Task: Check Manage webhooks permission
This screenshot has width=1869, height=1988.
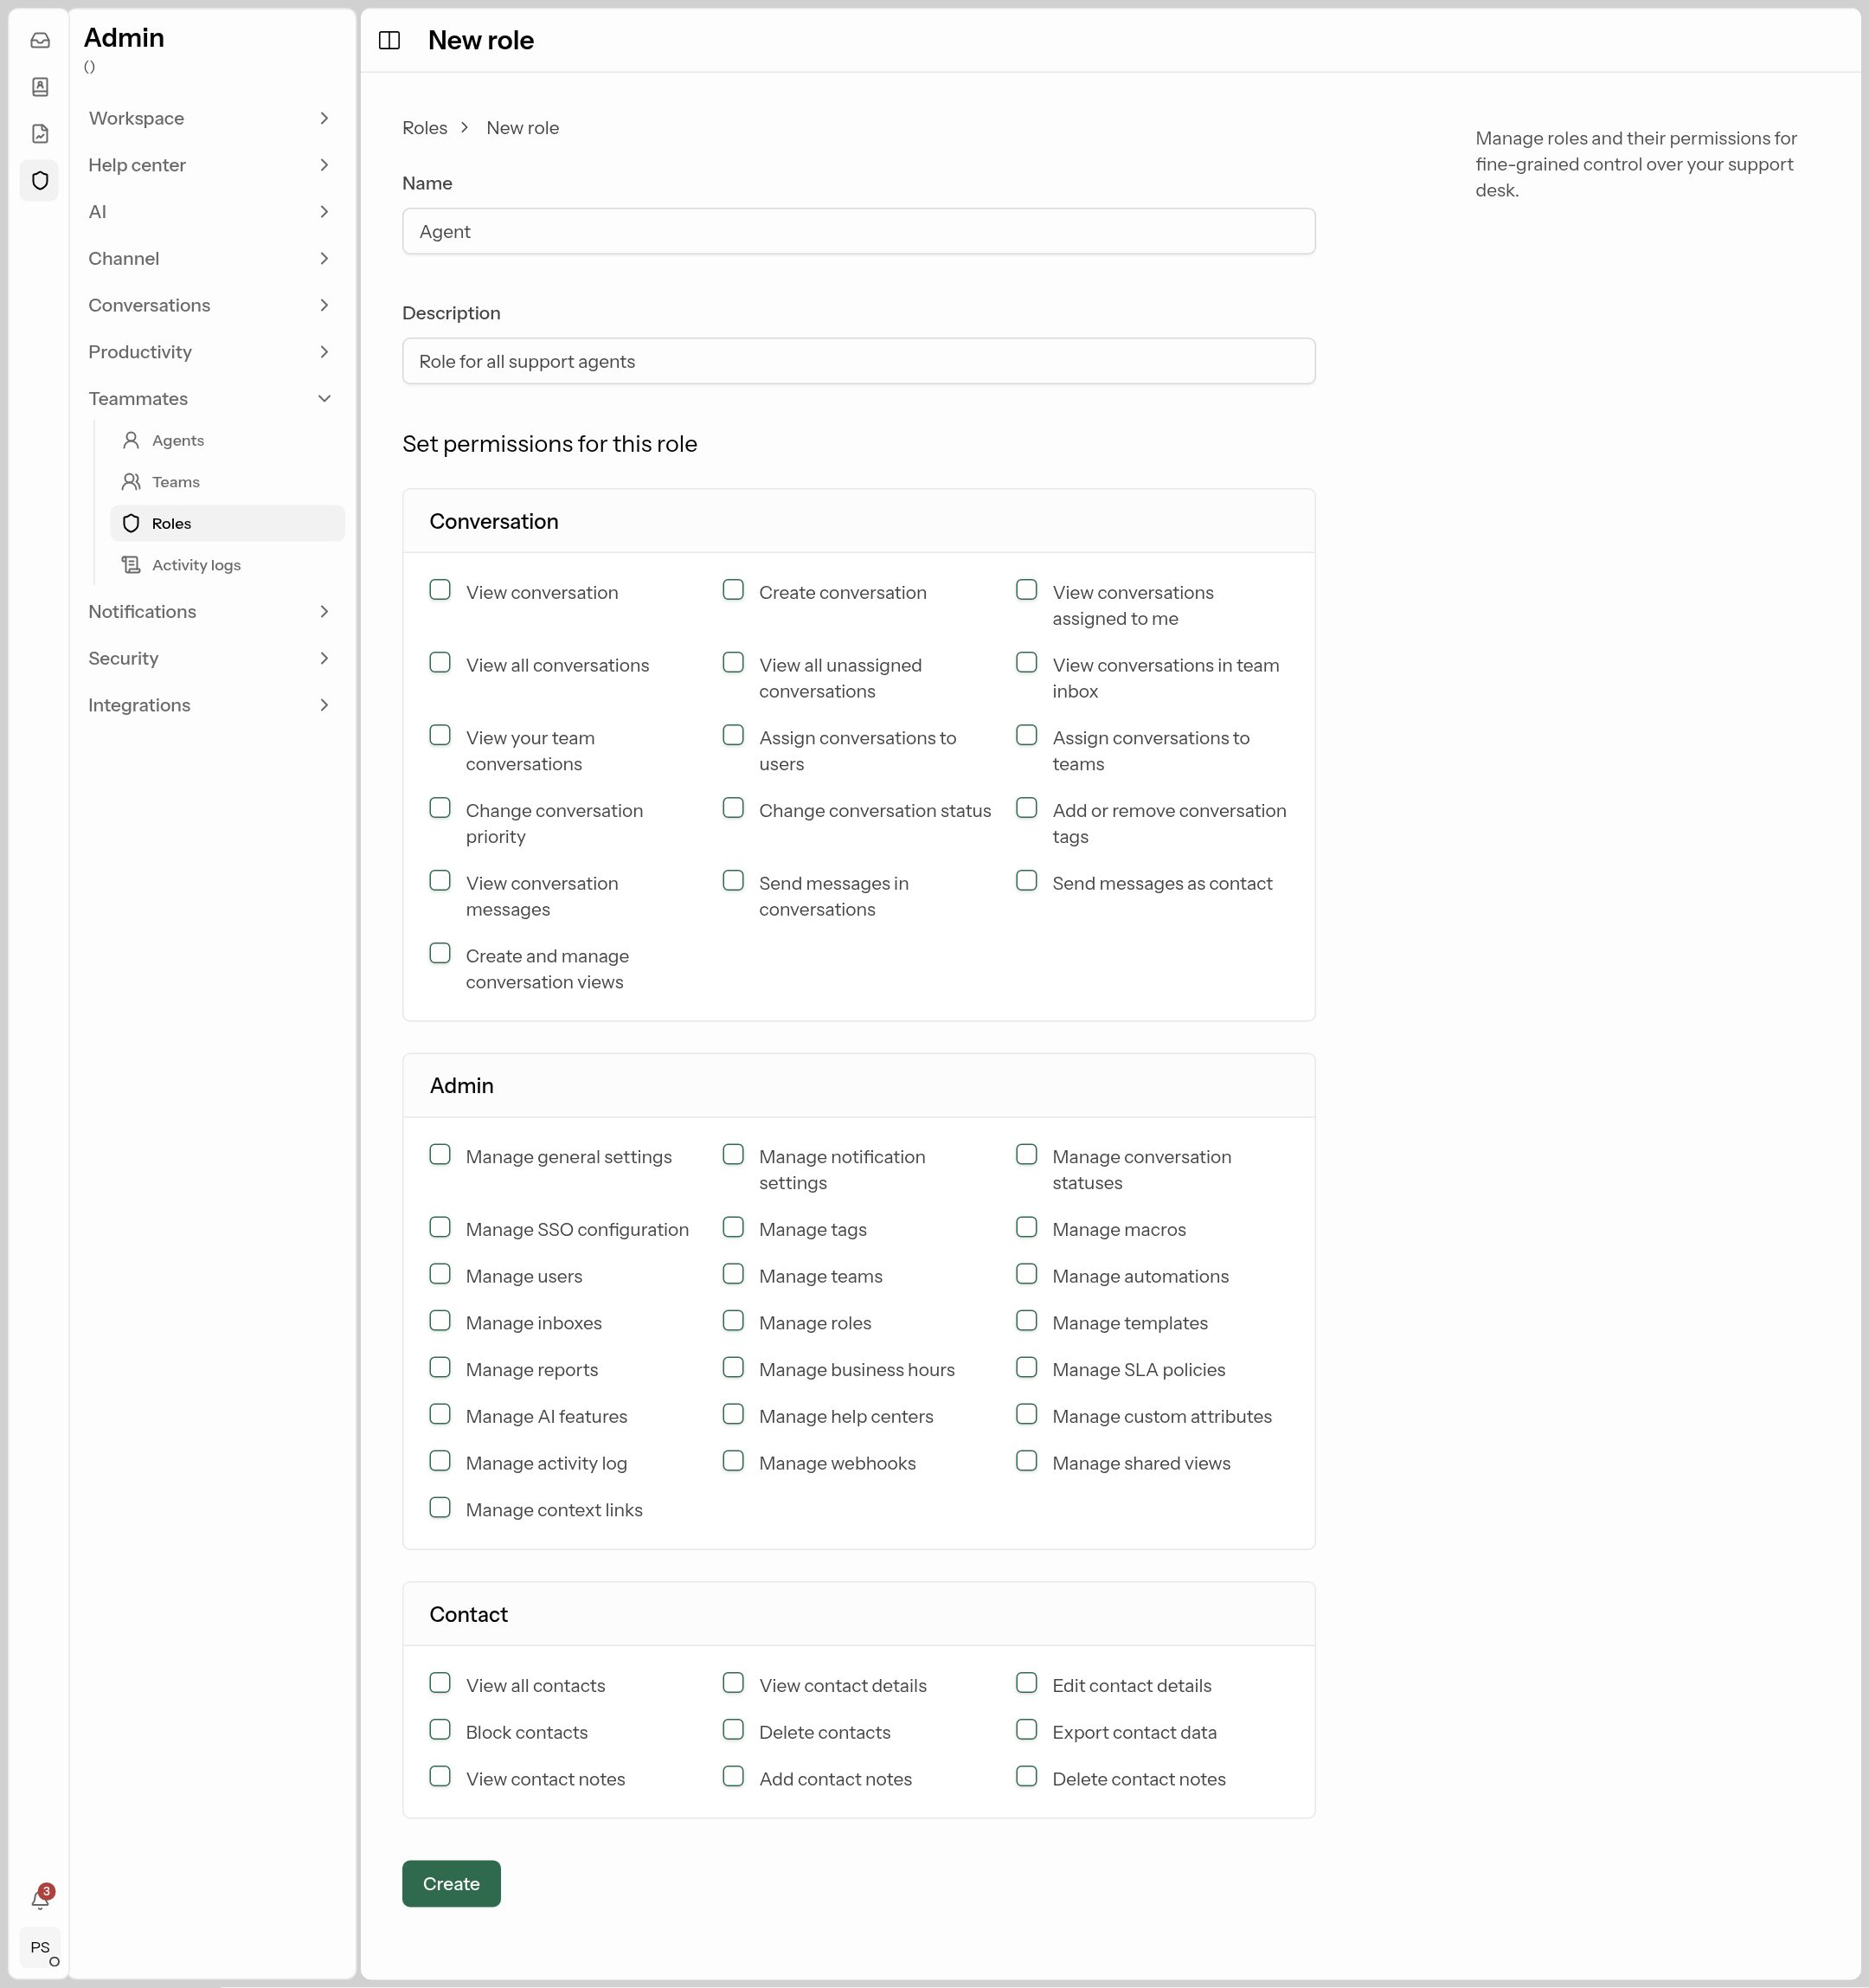Action: point(733,1461)
